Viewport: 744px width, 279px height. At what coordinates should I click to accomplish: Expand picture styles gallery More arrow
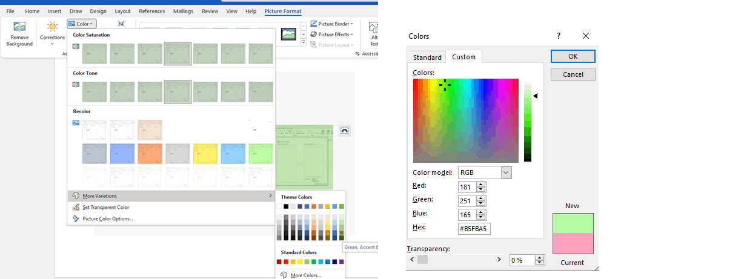coord(303,43)
